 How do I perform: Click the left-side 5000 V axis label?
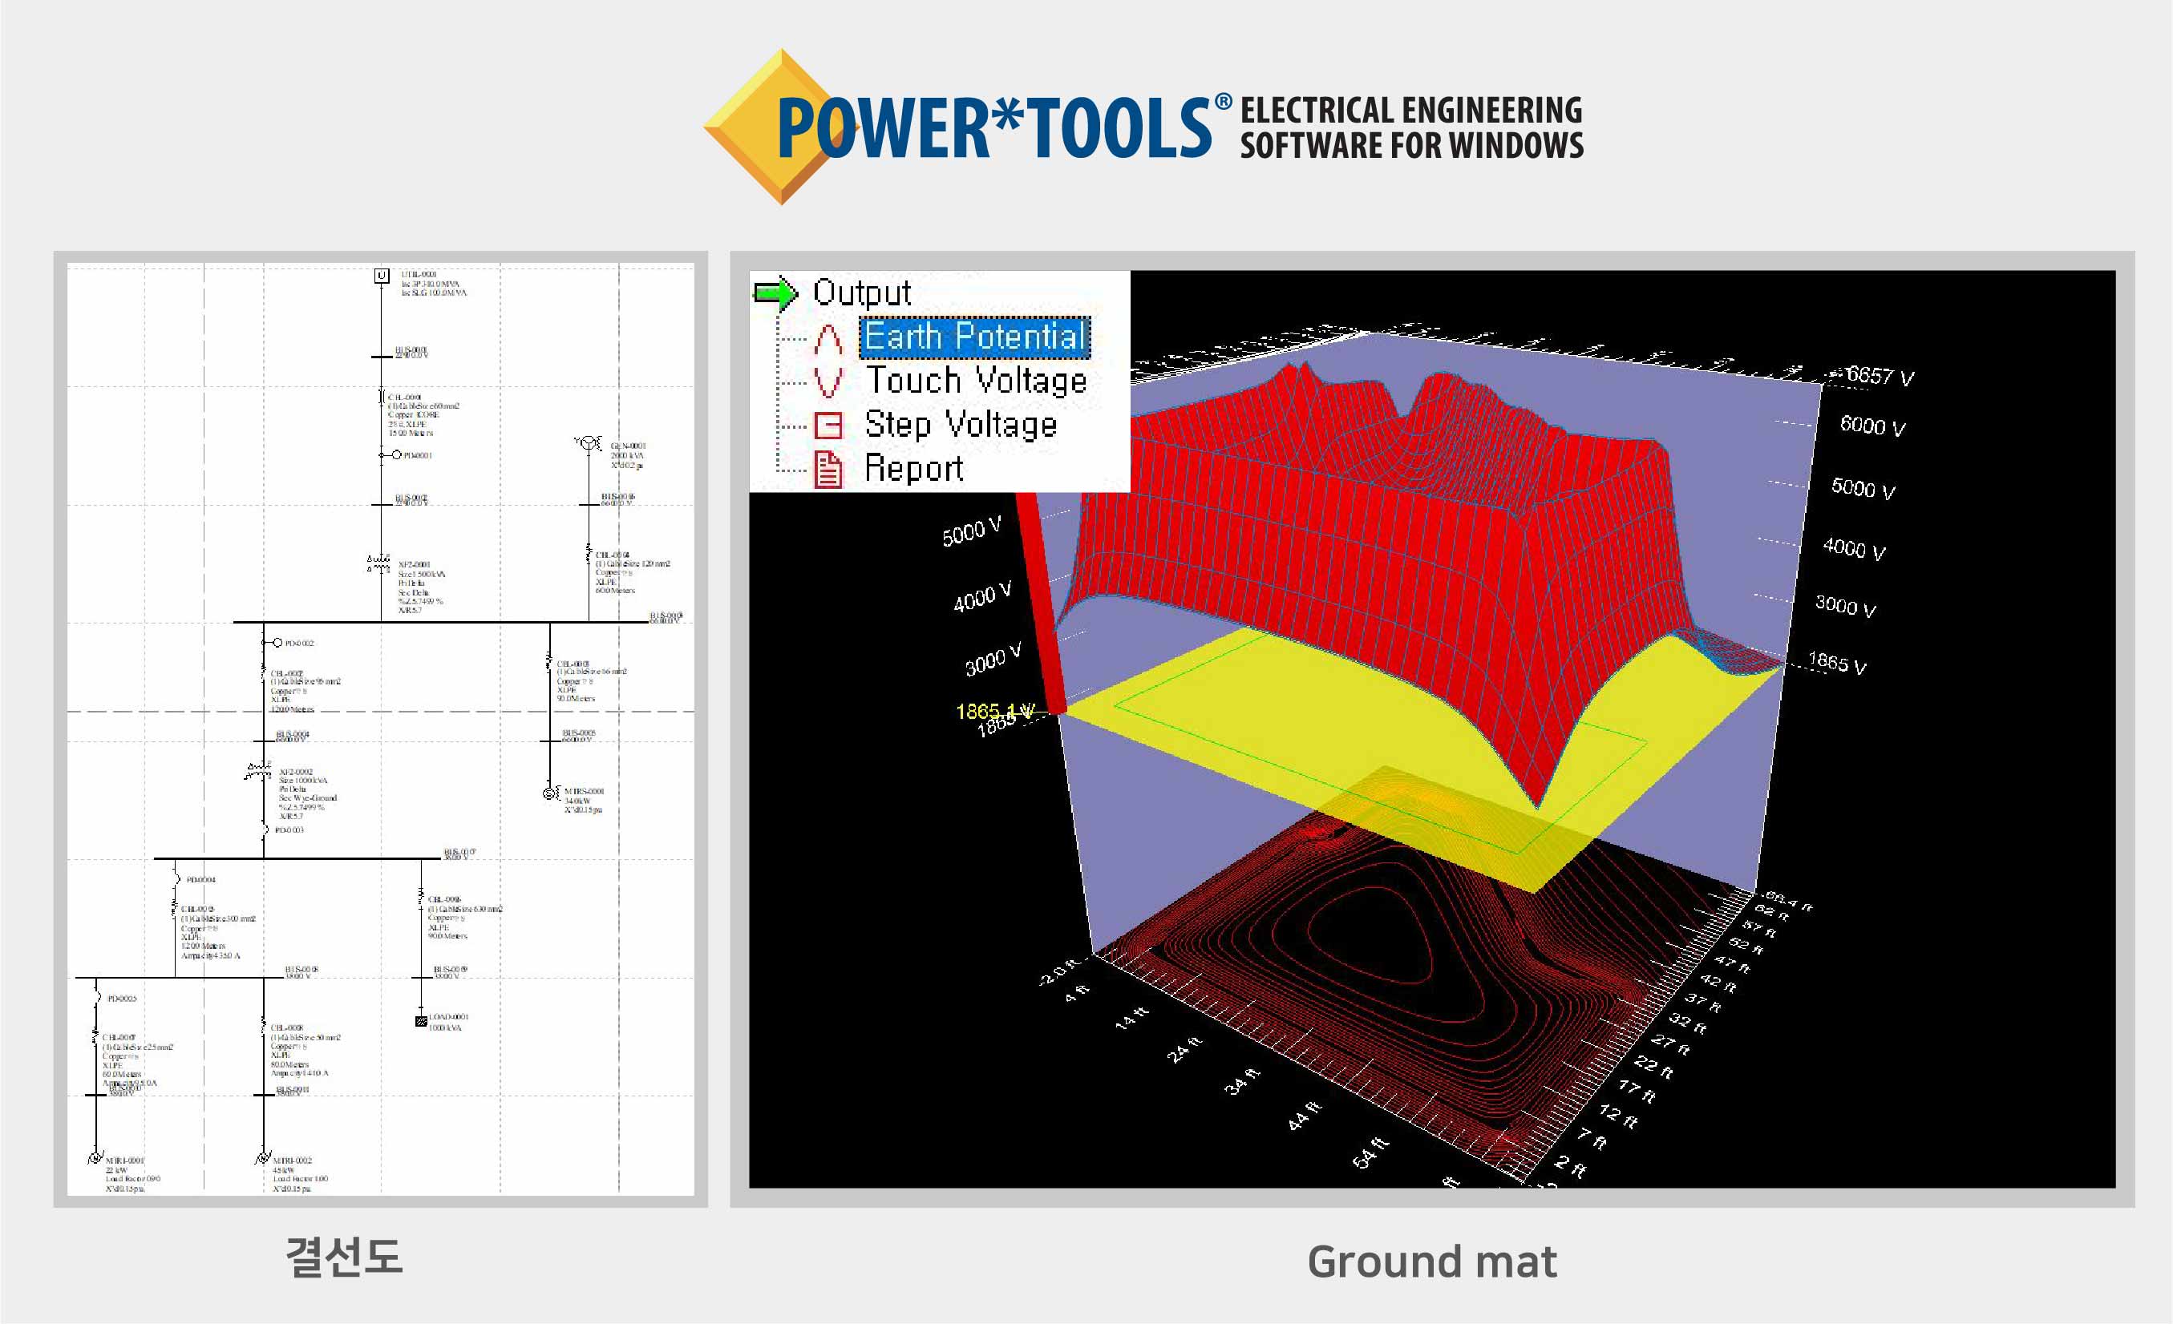point(971,531)
